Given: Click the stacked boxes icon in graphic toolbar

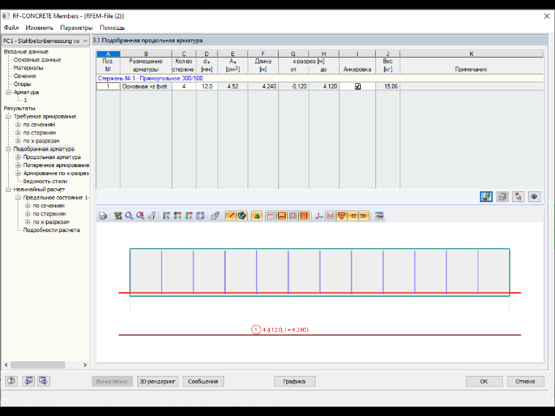Looking at the screenshot, I should 215,216.
